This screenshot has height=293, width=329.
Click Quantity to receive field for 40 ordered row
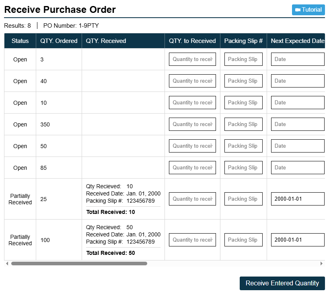coord(192,81)
